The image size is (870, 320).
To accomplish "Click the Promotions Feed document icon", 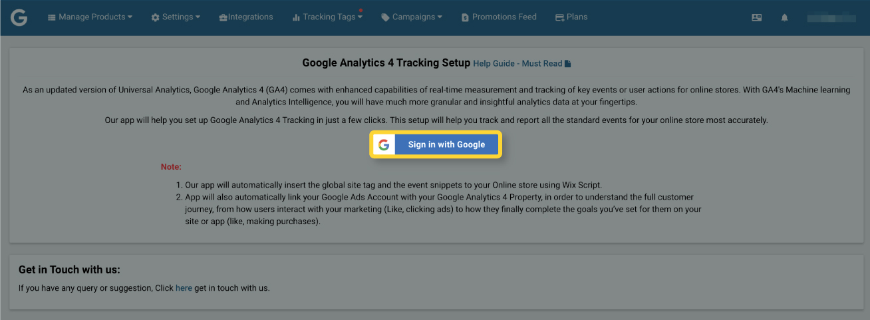I will click(x=465, y=17).
